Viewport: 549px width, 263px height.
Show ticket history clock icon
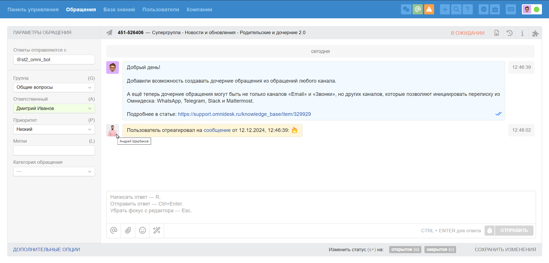(x=509, y=33)
